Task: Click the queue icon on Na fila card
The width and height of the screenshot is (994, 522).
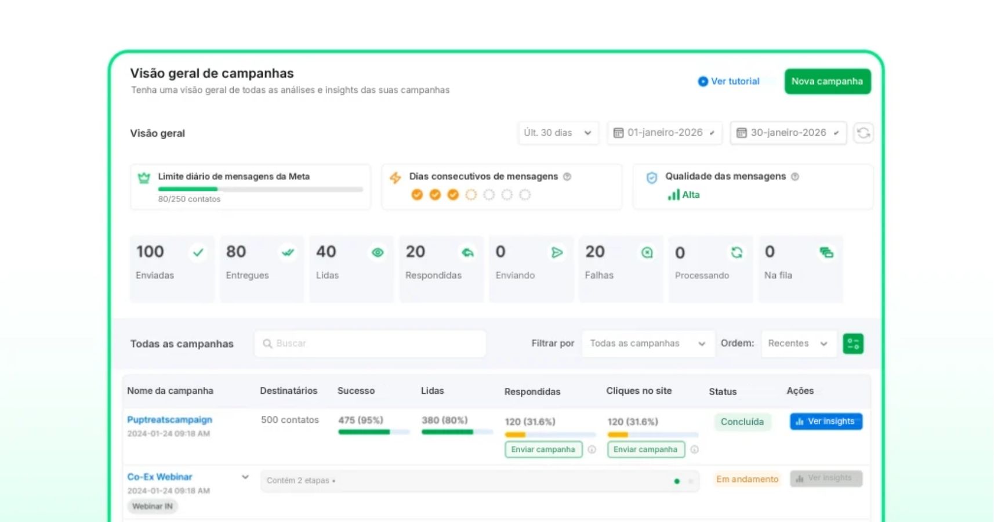Action: tap(826, 252)
